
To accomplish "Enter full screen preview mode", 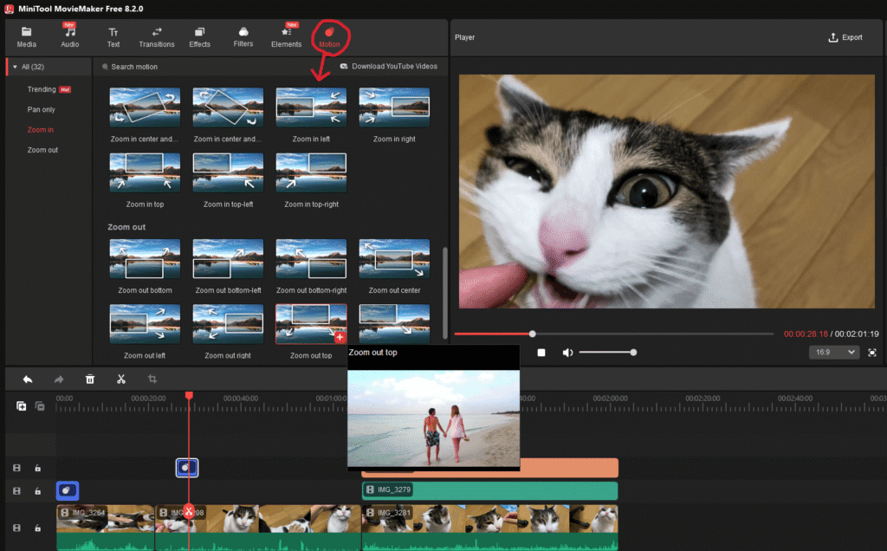I will point(872,353).
